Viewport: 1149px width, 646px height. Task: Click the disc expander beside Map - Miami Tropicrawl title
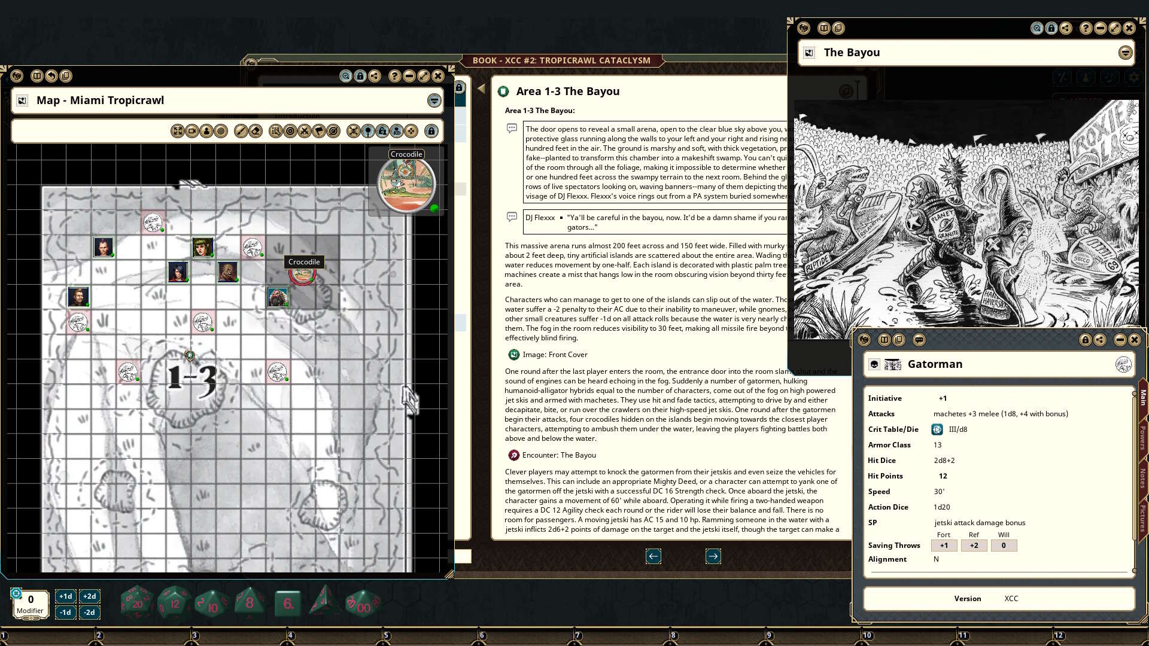pos(434,100)
